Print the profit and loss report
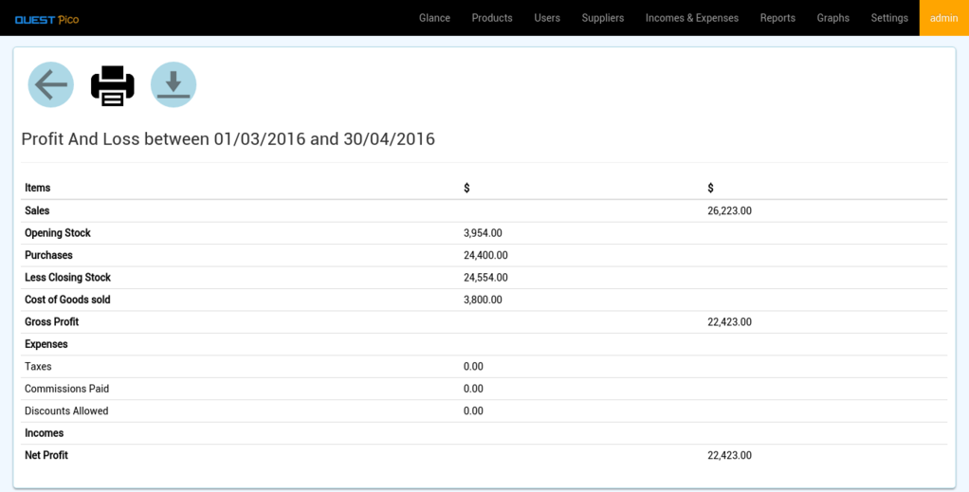Screen dimensions: 969x492 click(112, 85)
